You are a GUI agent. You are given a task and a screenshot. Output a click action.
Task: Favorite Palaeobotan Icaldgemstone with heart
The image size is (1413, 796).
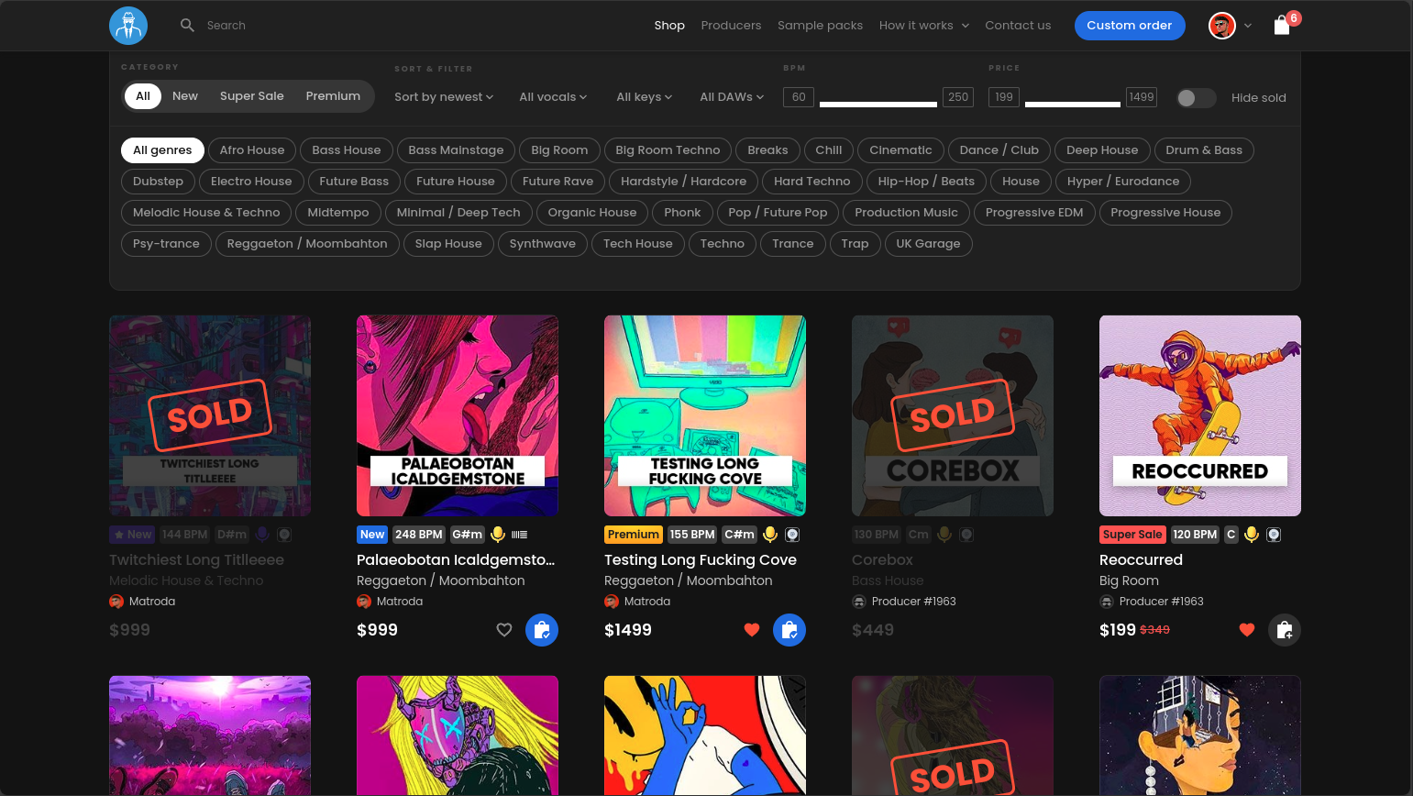click(x=504, y=630)
